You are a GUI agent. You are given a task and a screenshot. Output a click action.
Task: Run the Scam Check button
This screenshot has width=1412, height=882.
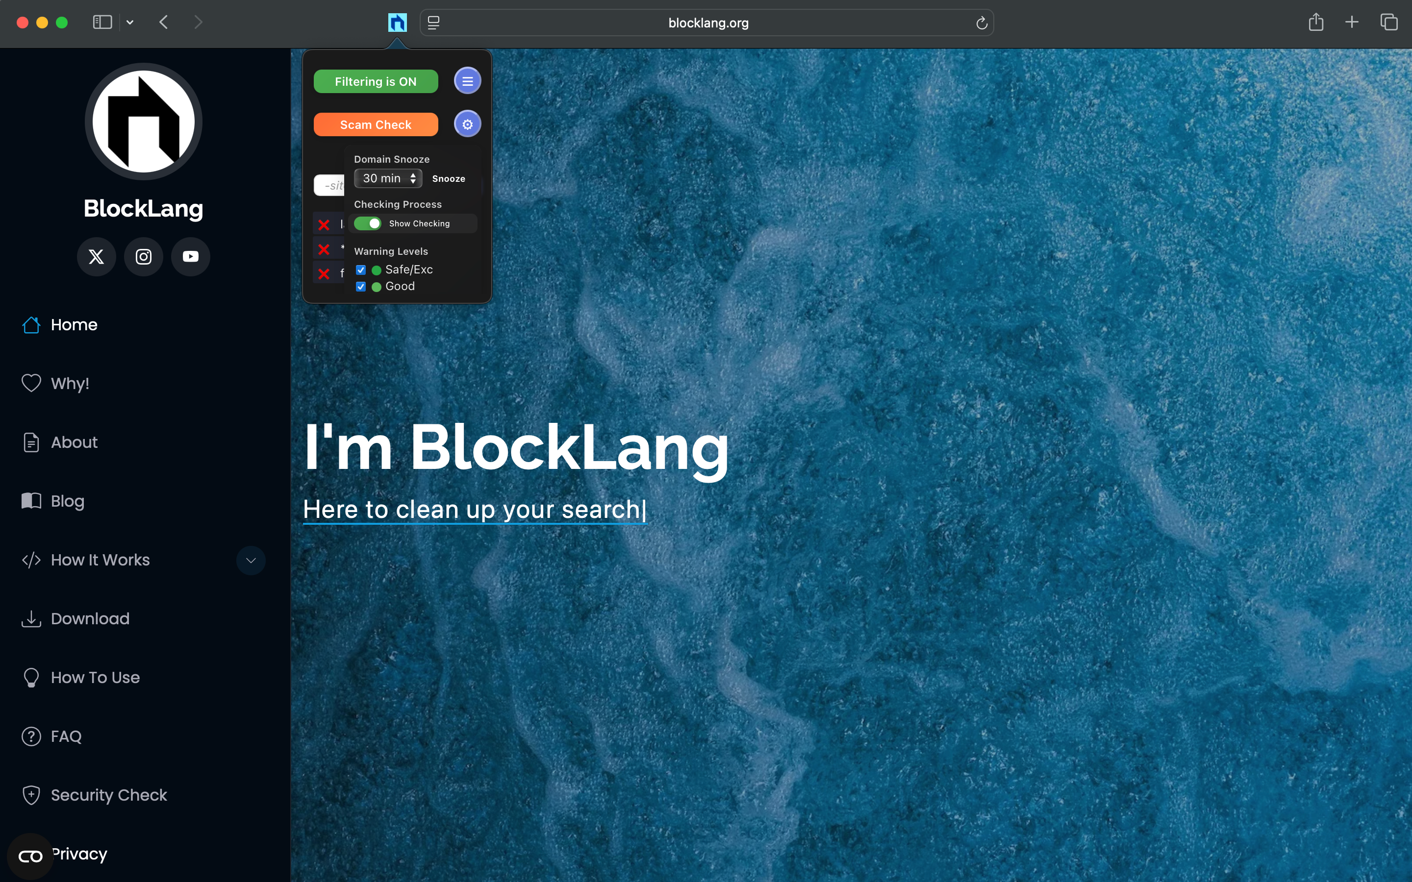point(376,125)
